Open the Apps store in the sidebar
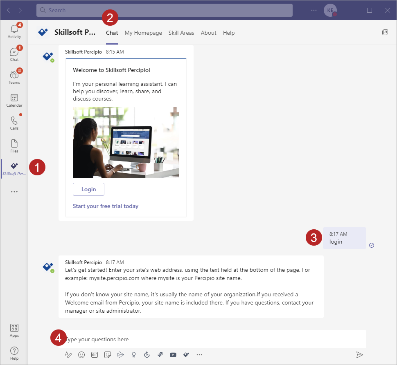This screenshot has height=365, width=397. 14,330
